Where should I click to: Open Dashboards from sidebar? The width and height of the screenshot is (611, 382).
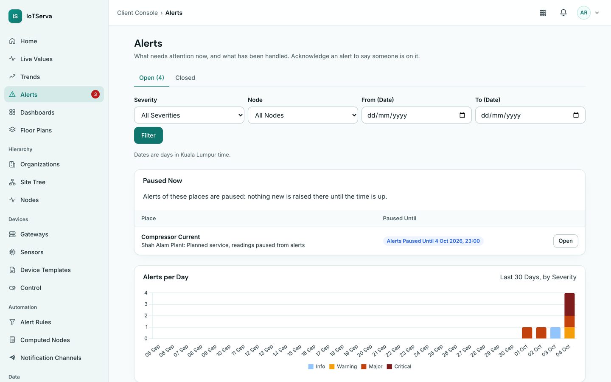tap(54, 112)
